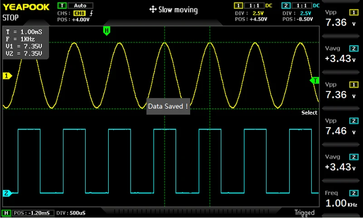Click channel 2 POS -8.50V value

tap(305, 19)
